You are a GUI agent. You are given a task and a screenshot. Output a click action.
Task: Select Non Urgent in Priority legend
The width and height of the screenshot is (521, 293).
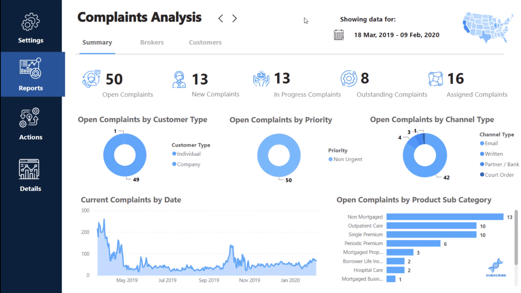tap(345, 159)
